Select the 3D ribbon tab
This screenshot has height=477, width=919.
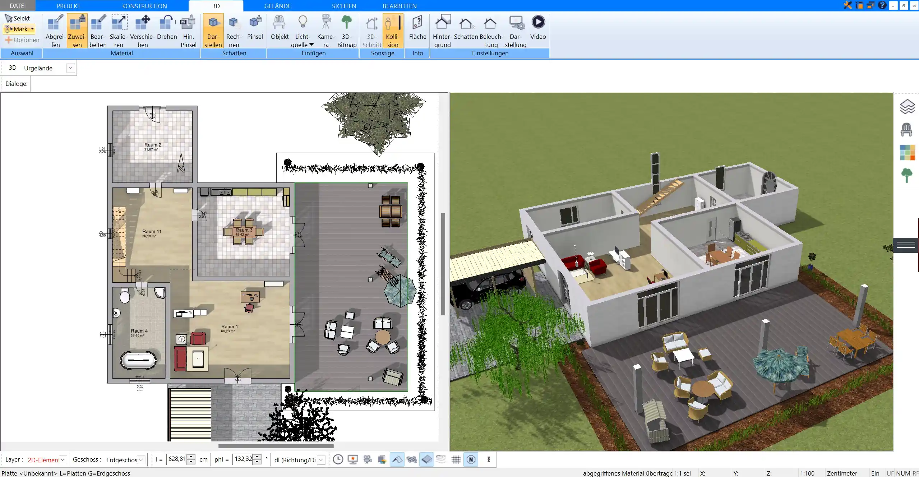pos(216,6)
